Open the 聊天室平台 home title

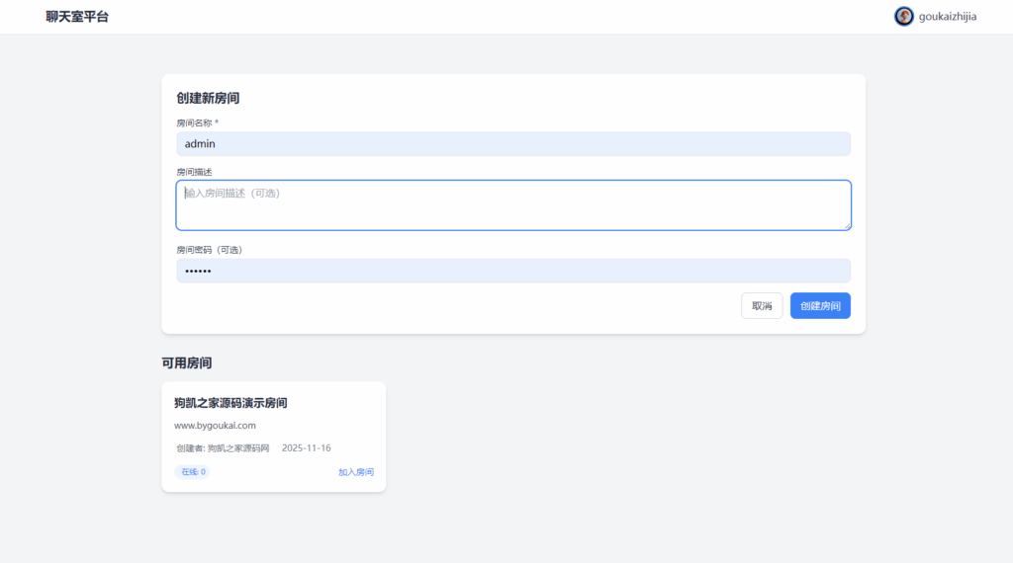point(77,17)
